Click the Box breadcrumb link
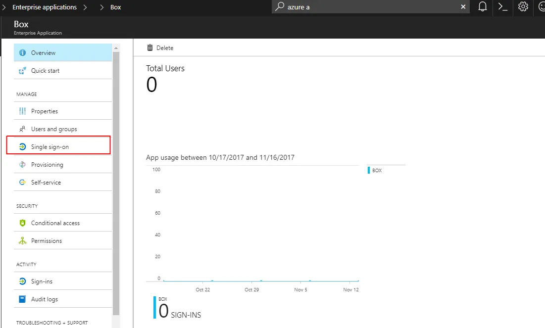The height and width of the screenshot is (328, 545). 116,7
